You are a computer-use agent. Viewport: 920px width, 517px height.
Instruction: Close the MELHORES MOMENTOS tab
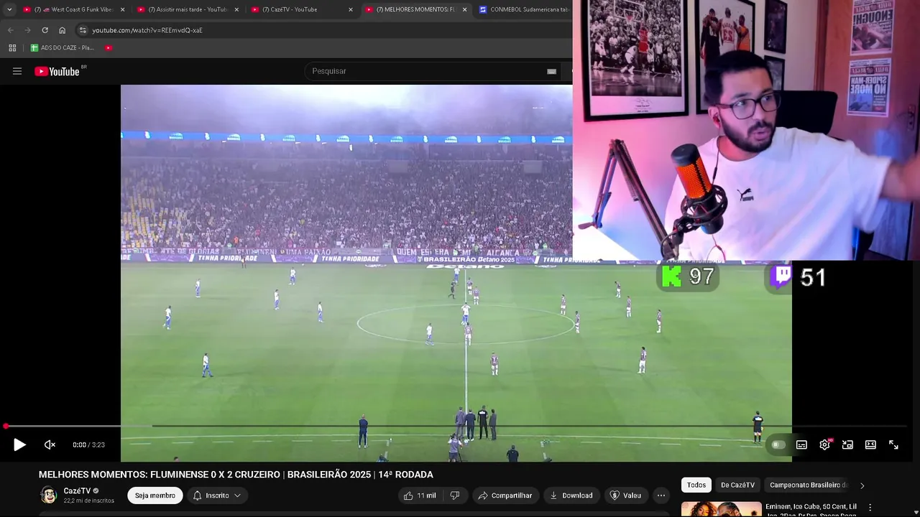coord(464,9)
